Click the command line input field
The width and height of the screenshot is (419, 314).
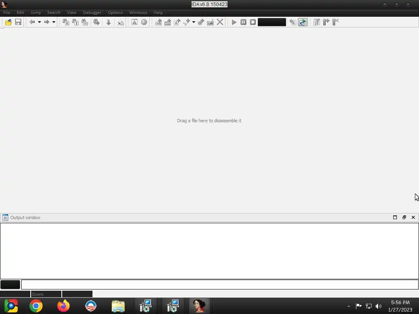pos(220,285)
